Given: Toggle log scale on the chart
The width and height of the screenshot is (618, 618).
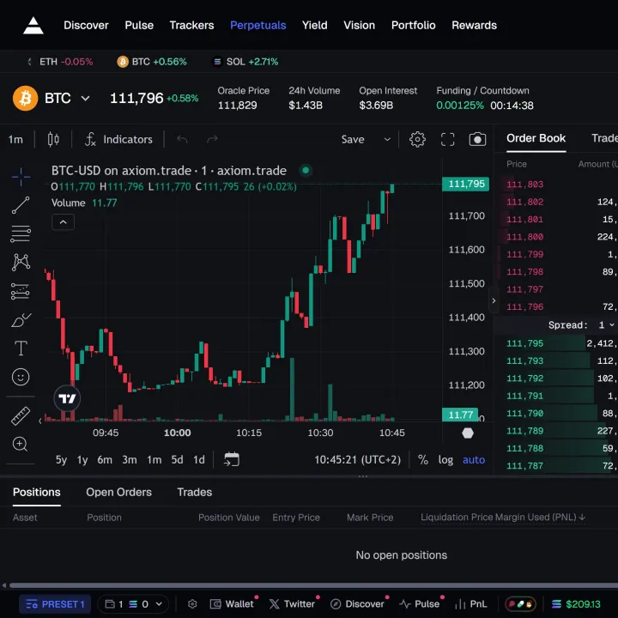Looking at the screenshot, I should pos(445,459).
